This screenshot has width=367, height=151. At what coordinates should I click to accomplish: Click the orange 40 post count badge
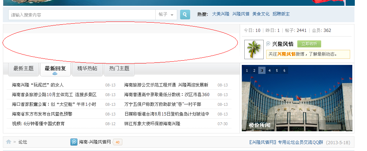118,142
